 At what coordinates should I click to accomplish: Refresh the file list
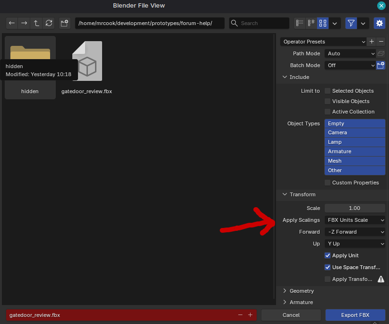point(49,23)
